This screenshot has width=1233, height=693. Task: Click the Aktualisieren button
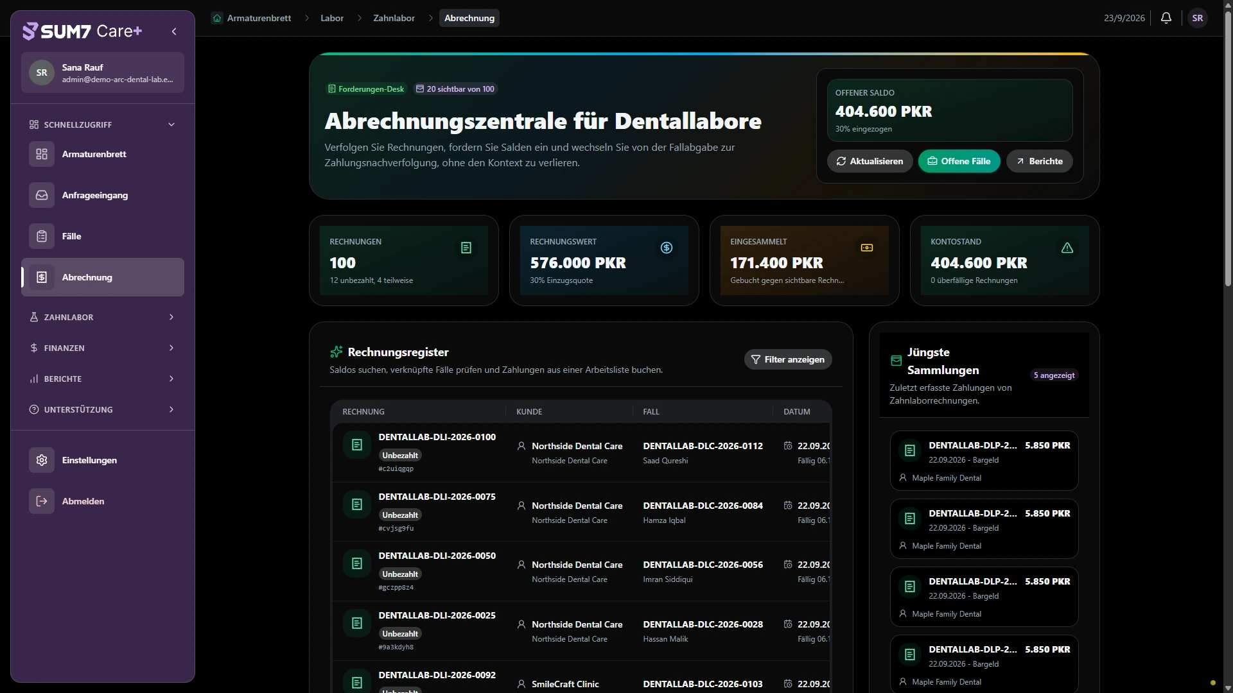[x=870, y=161]
